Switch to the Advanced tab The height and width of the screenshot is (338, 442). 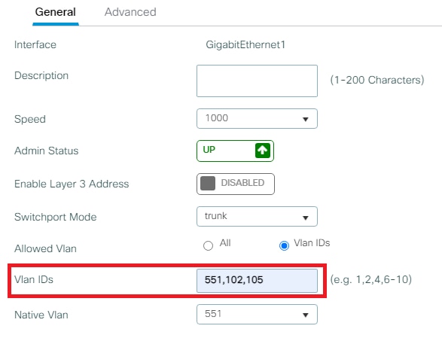130,12
